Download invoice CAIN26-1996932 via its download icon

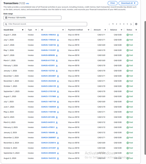coord(58,35)
